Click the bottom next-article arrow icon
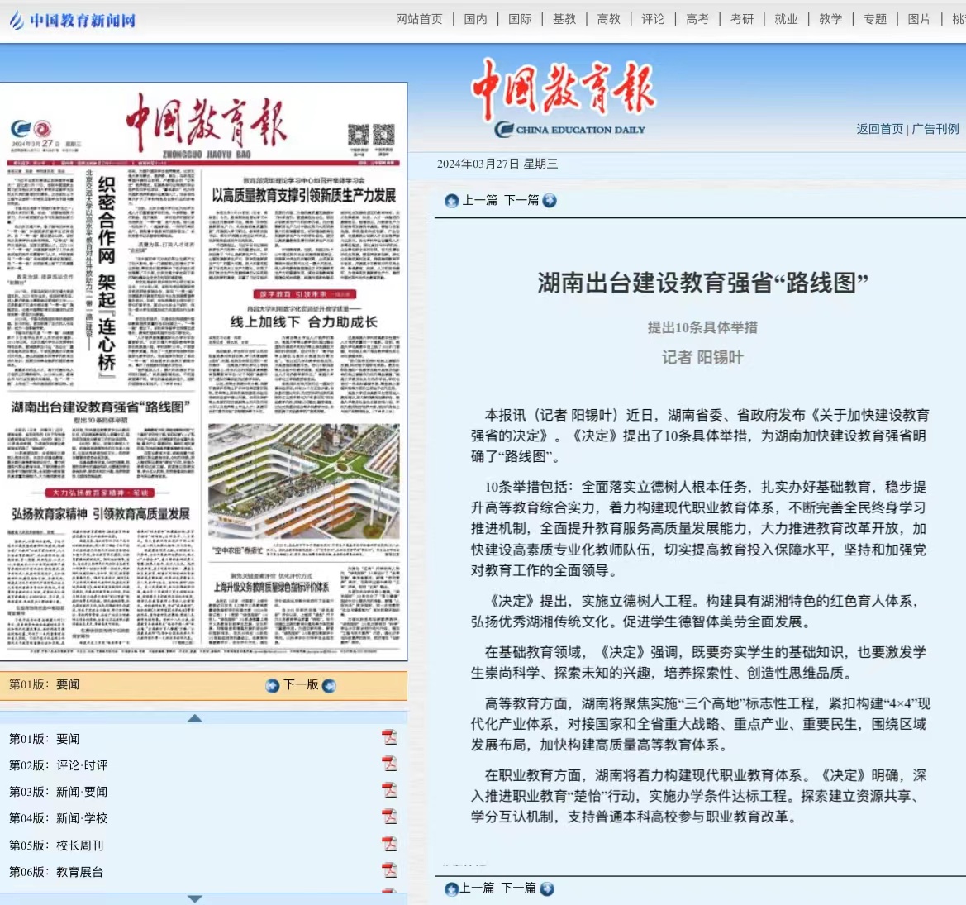Image resolution: width=966 pixels, height=905 pixels. pyautogui.click(x=547, y=888)
